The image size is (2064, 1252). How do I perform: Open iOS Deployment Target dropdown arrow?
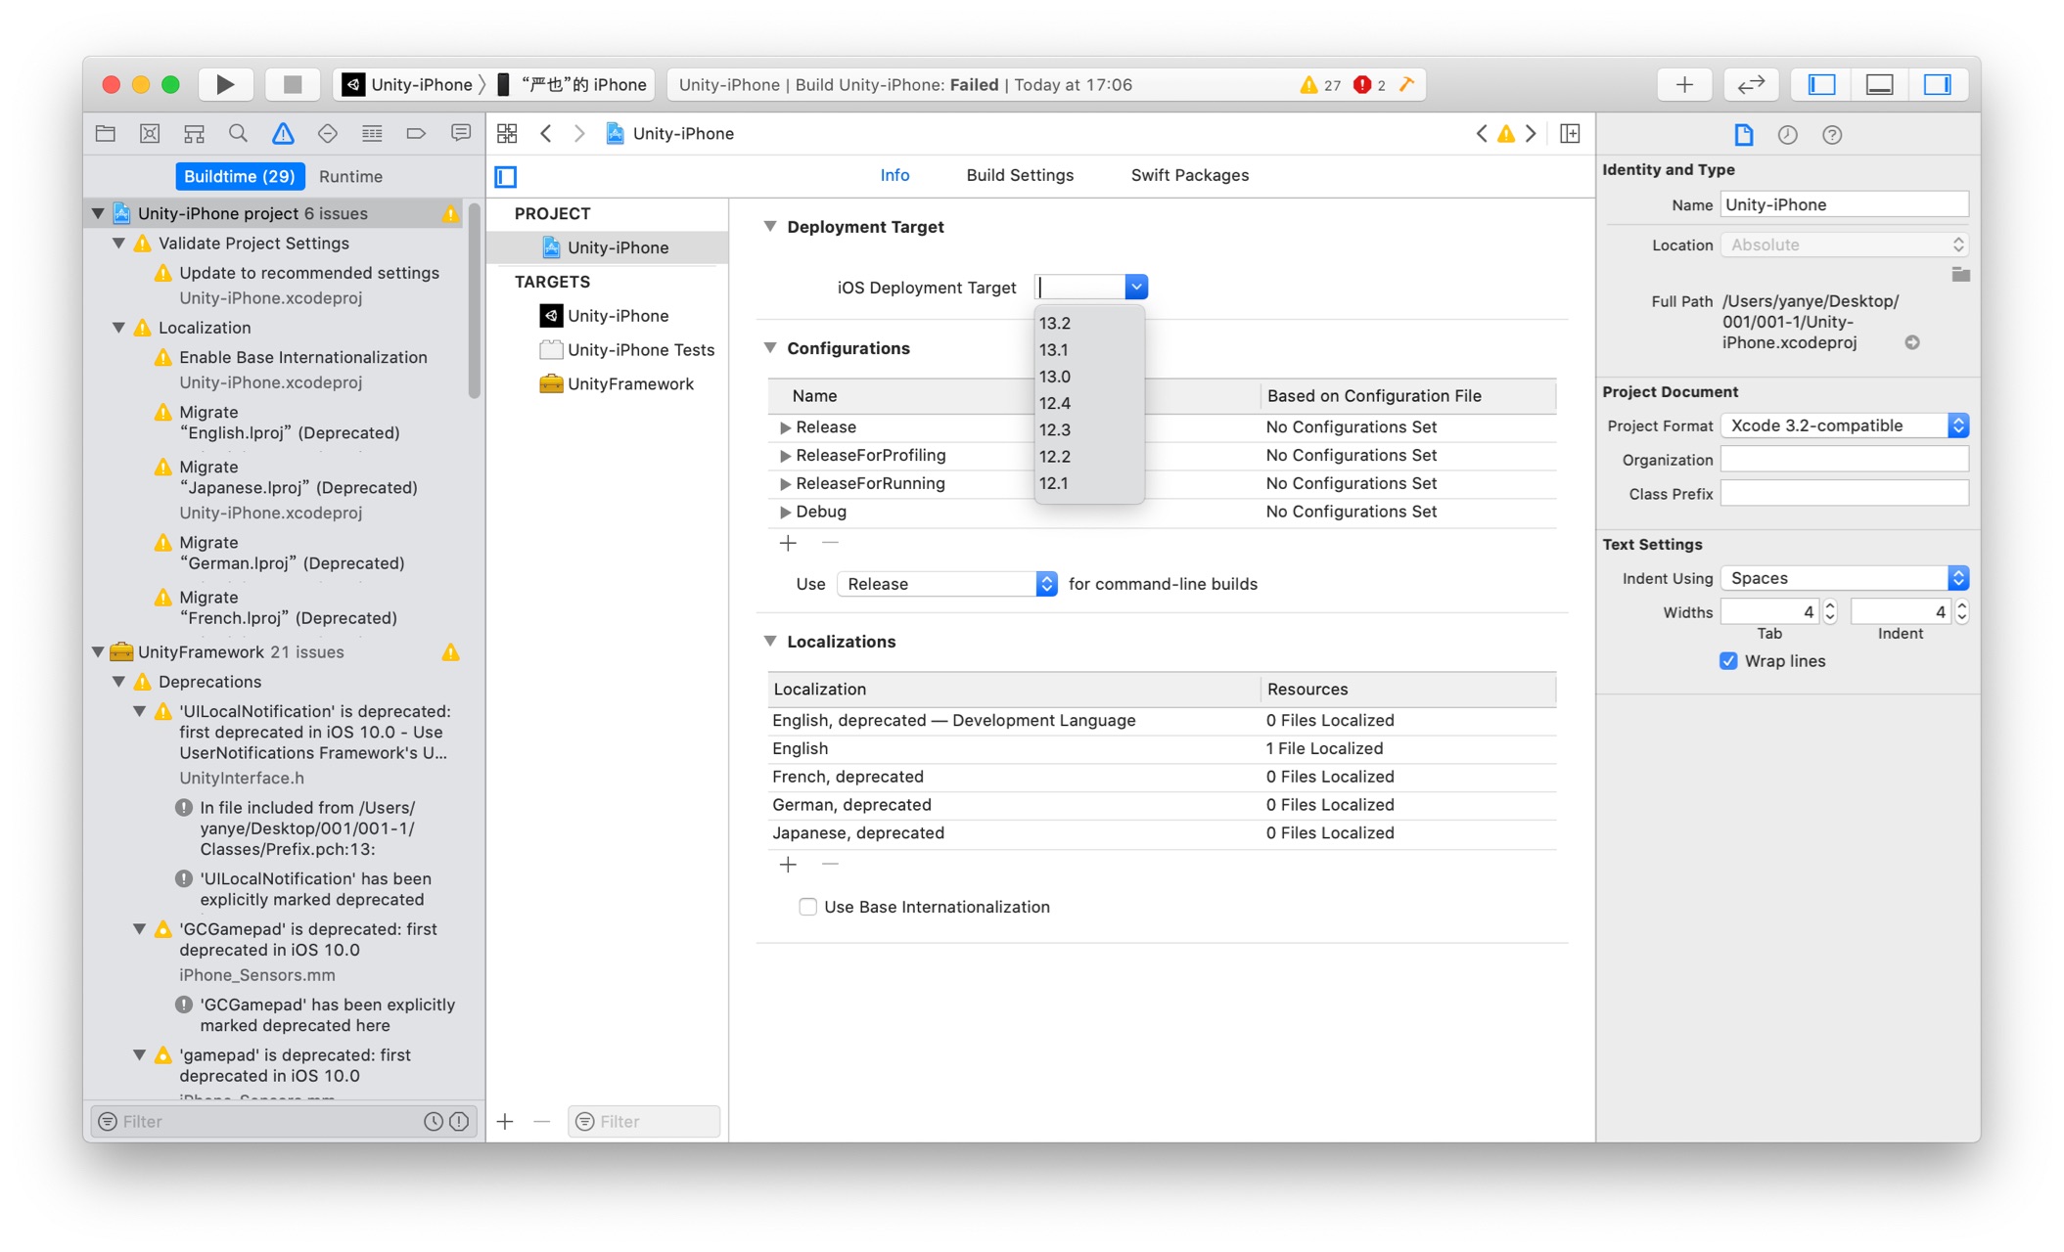[1136, 288]
